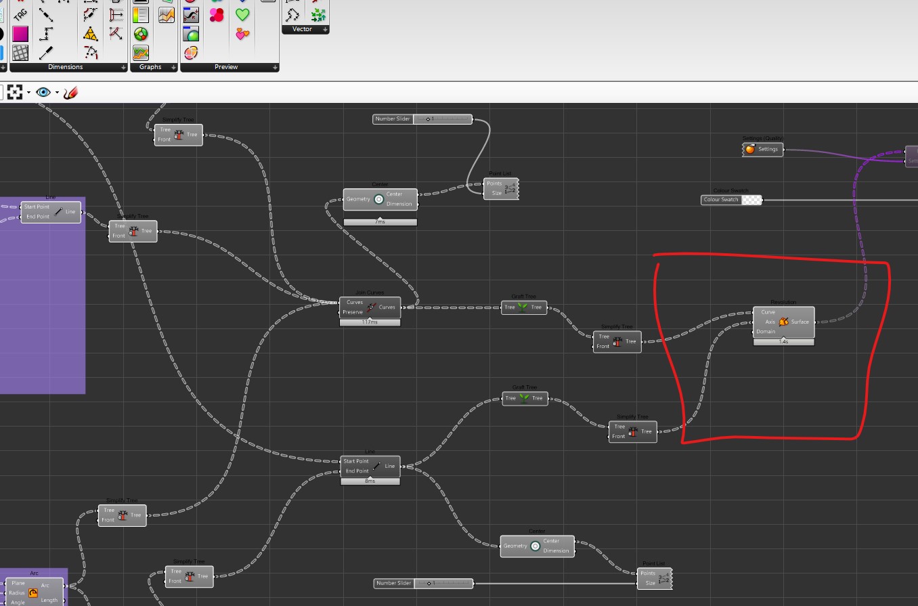Switch to the Graphs category panel
The width and height of the screenshot is (918, 606).
(x=151, y=66)
